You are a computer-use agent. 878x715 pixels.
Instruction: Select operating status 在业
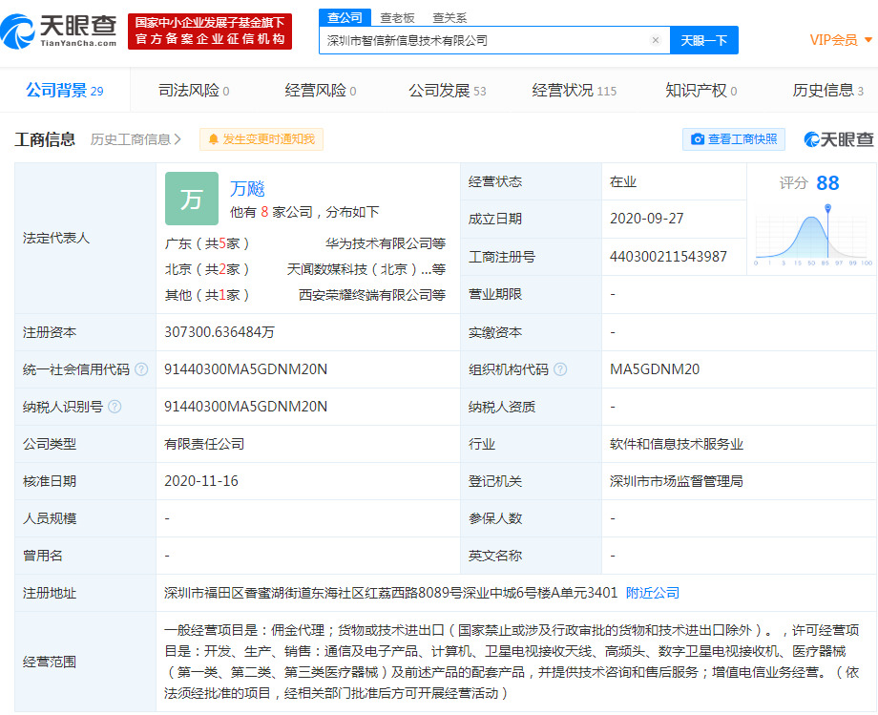[623, 181]
